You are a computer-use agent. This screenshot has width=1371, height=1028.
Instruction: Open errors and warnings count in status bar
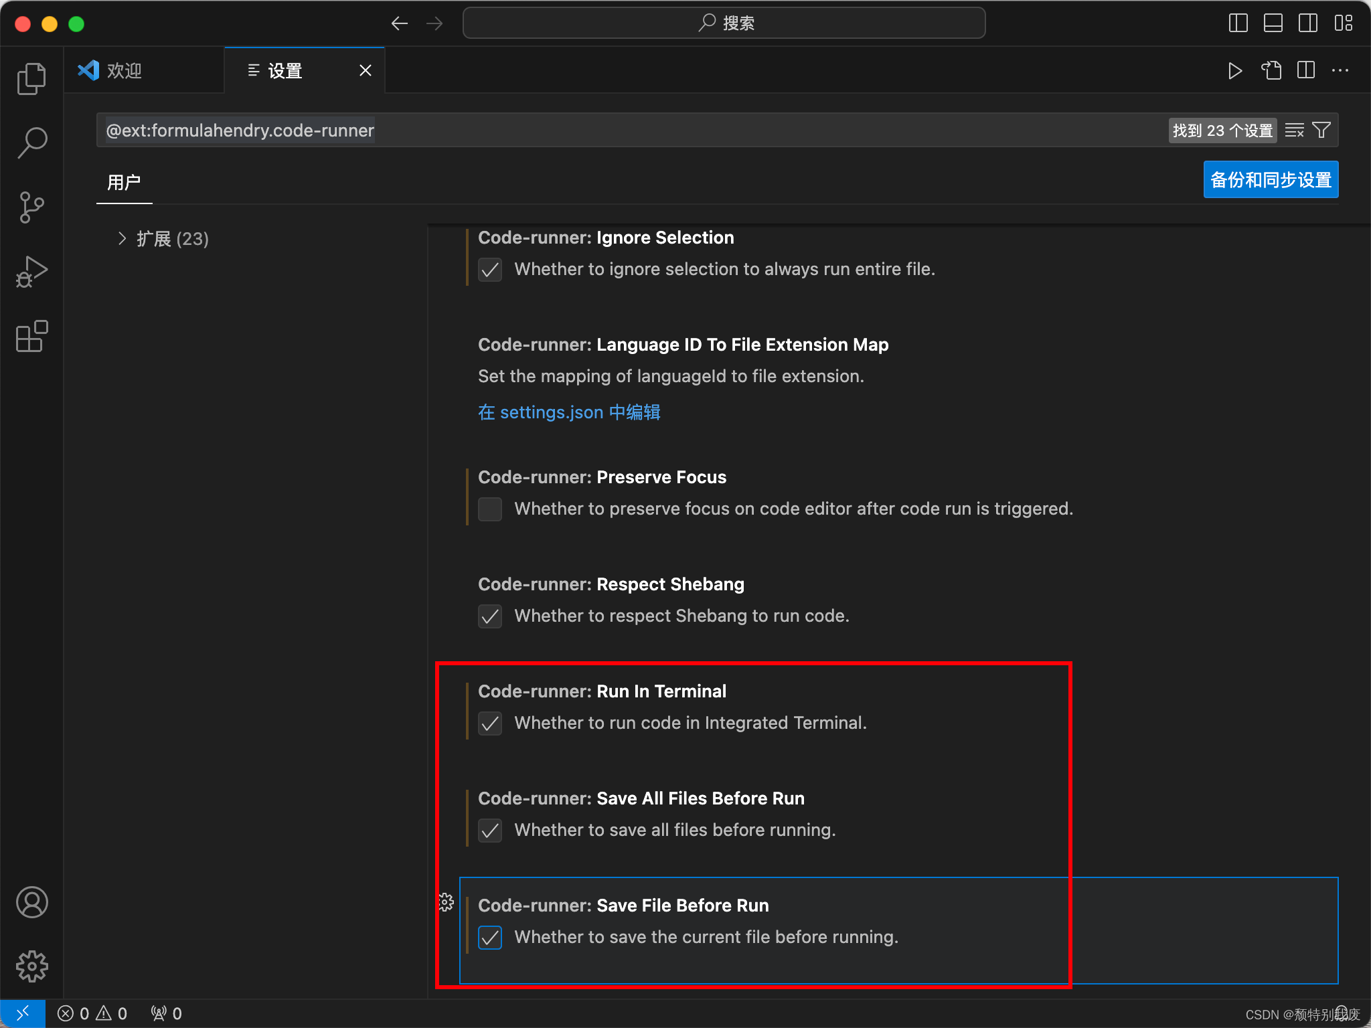92,1013
